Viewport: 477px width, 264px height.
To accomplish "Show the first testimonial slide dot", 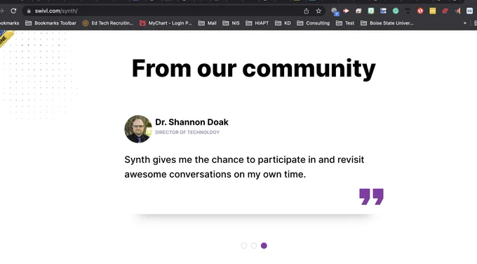I will (x=243, y=246).
